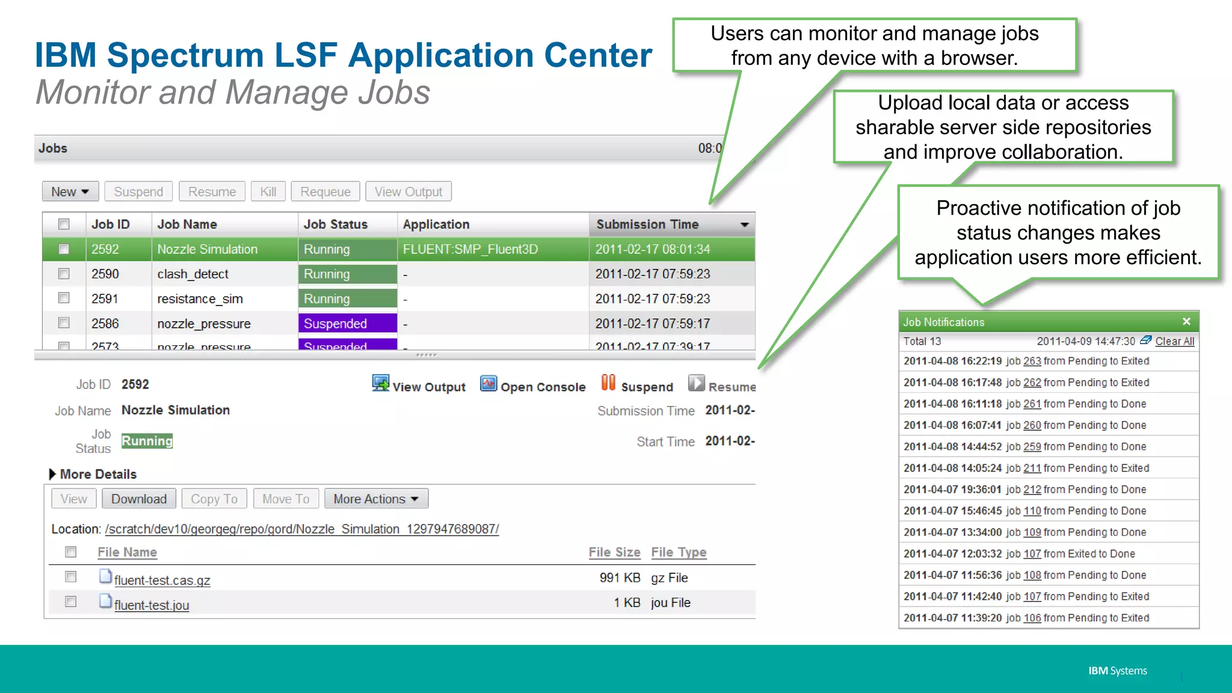Check the box for fluent-test.cas.gz
The height and width of the screenshot is (693, 1232).
(x=71, y=577)
